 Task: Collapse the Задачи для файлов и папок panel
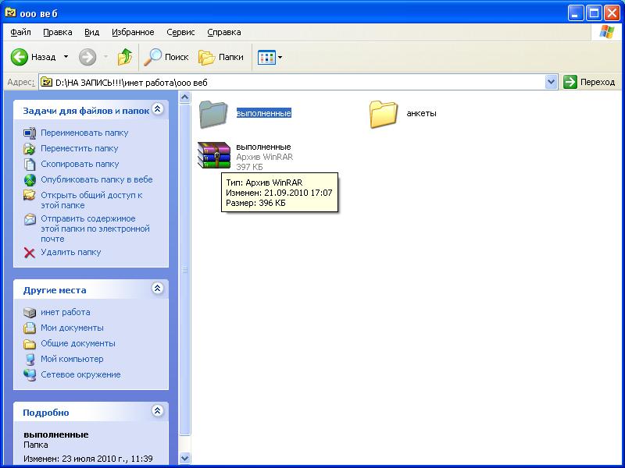point(158,109)
